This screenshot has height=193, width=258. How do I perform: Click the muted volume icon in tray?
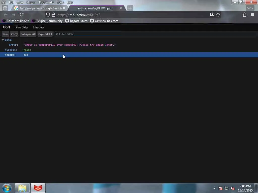(233, 188)
